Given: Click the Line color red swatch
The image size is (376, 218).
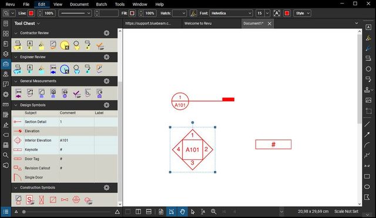Looking at the screenshot, I should click(31, 13).
